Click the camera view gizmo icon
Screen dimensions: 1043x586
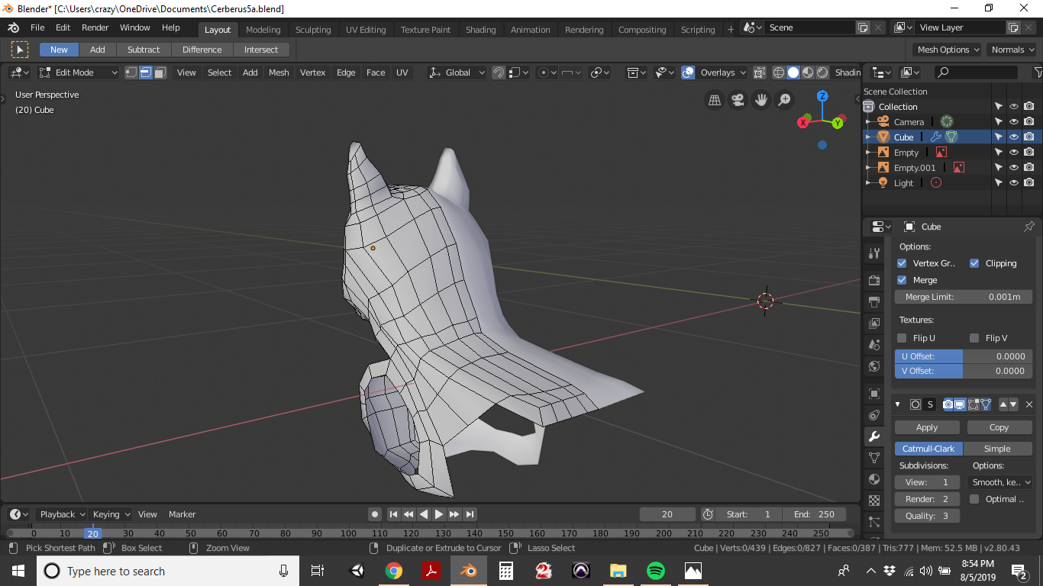point(738,100)
